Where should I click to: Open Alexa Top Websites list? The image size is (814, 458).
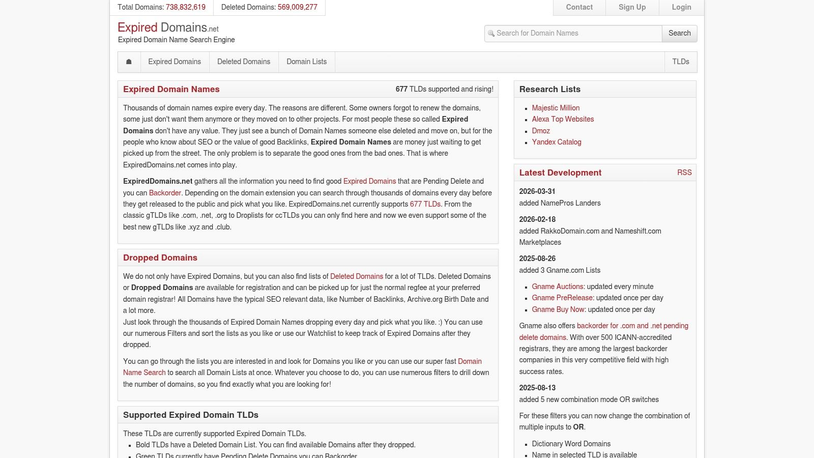coord(563,119)
